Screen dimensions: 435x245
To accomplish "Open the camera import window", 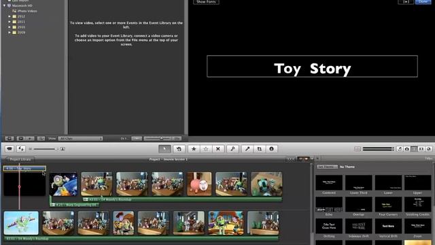I will pyautogui.click(x=10, y=148).
